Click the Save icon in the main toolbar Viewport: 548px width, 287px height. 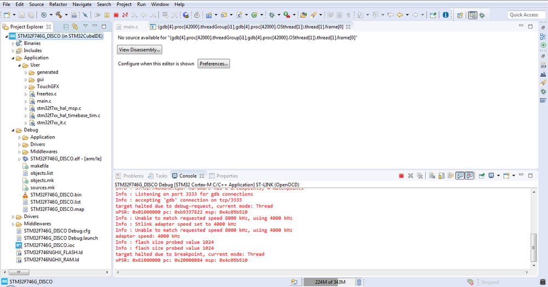22,15
